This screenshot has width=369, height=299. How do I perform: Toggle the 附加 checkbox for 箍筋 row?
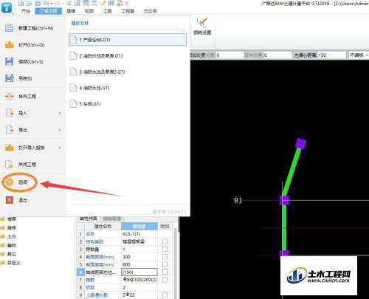tap(165, 280)
